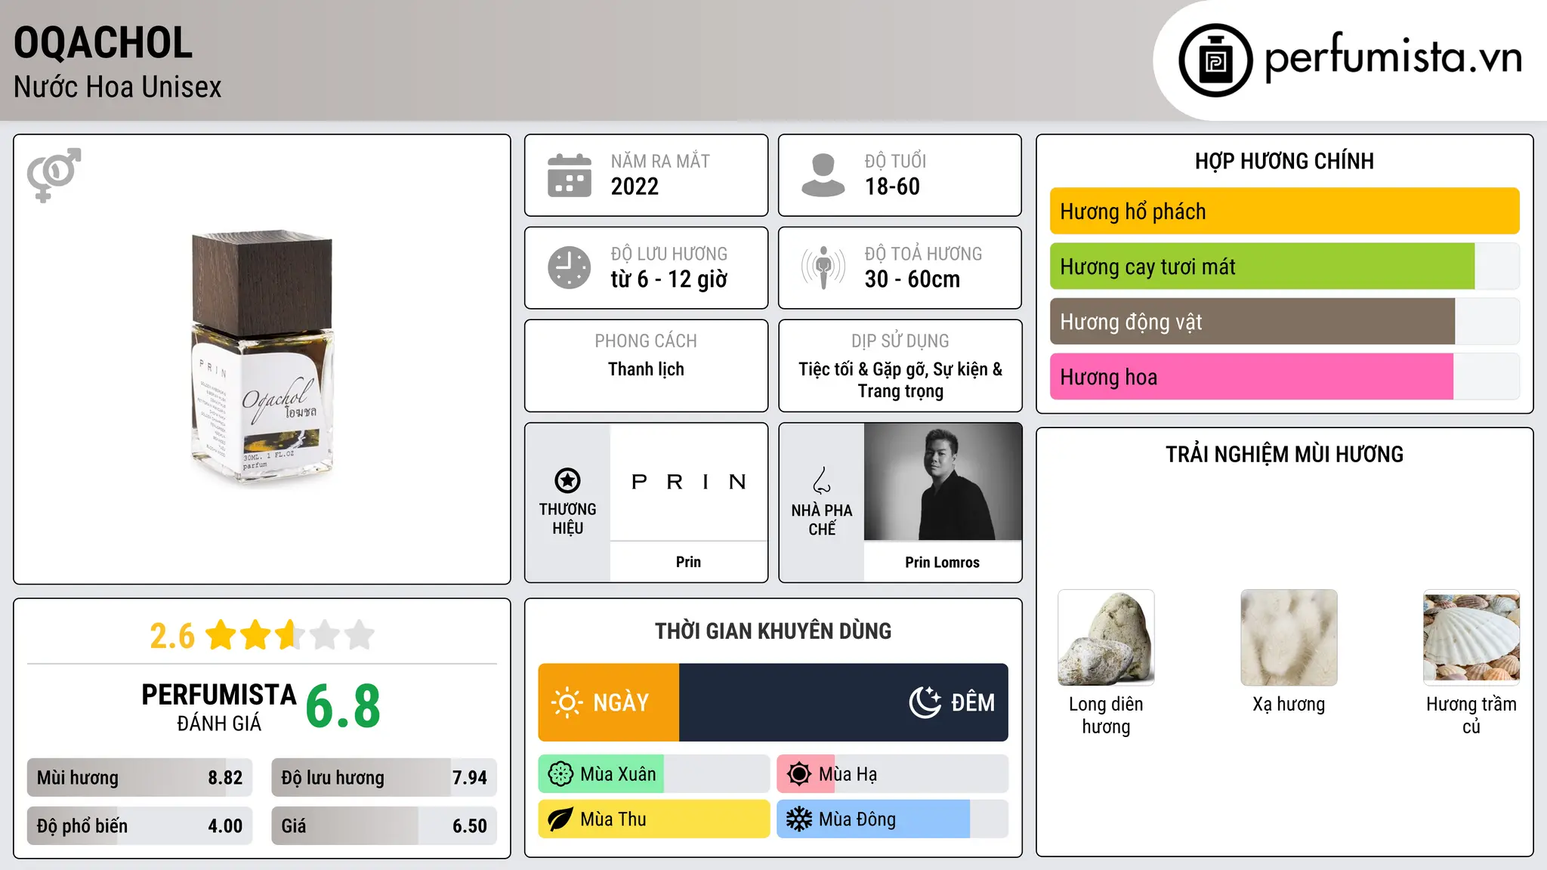Screen dimensions: 1547x870
Task: Open the PRIN brand logo image
Action: pos(689,482)
